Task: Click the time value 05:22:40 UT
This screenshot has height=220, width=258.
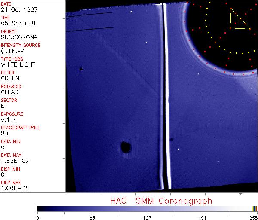Action: pyautogui.click(x=18, y=24)
